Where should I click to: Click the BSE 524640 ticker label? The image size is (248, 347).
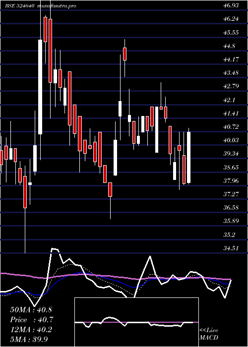coord(19,6)
